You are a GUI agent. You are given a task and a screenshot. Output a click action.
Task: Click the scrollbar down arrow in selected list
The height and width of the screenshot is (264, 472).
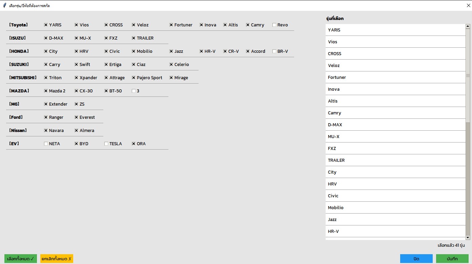point(468,238)
